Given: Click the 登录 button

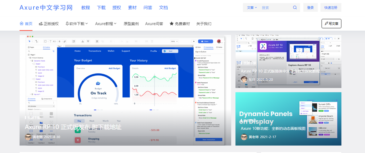Looking at the screenshot, I should coord(311,8).
